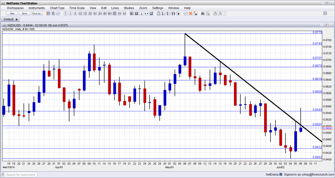Click the zoom out magnifier icon
The width and height of the screenshot is (335, 178).
pyautogui.click(x=220, y=13)
